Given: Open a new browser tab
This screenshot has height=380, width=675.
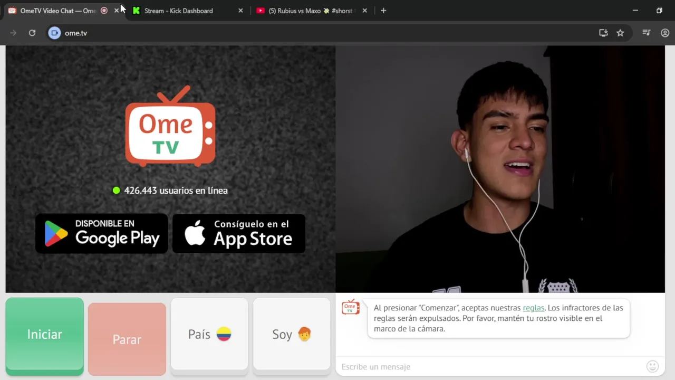Looking at the screenshot, I should pyautogui.click(x=383, y=11).
